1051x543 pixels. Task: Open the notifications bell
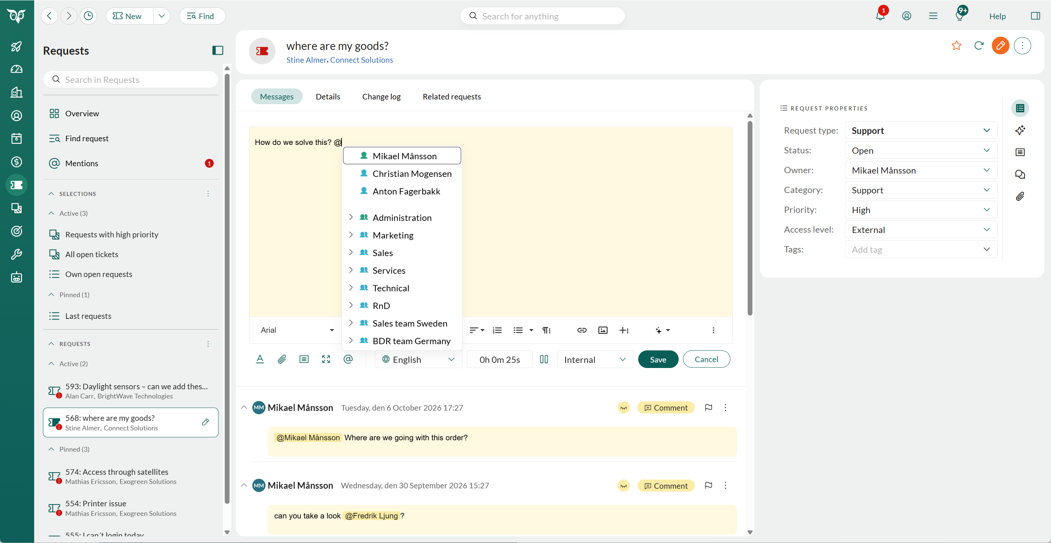[x=880, y=16]
